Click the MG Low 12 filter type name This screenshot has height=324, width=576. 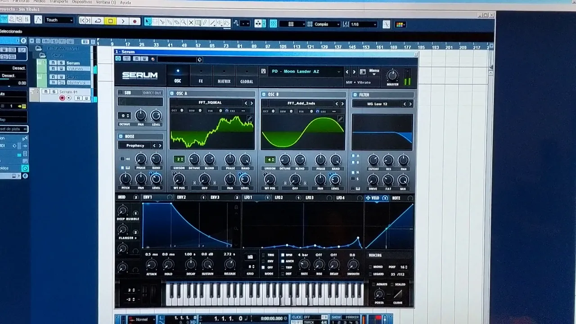tap(377, 104)
